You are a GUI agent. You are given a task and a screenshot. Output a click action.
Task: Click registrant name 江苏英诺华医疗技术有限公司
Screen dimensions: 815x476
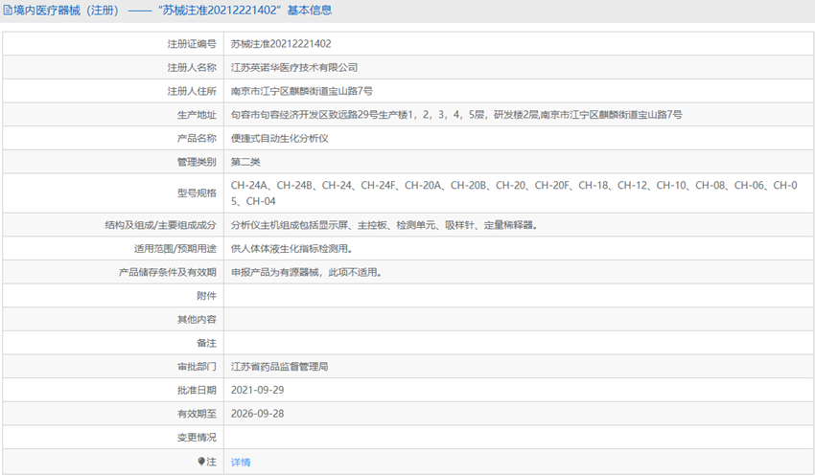coord(294,67)
